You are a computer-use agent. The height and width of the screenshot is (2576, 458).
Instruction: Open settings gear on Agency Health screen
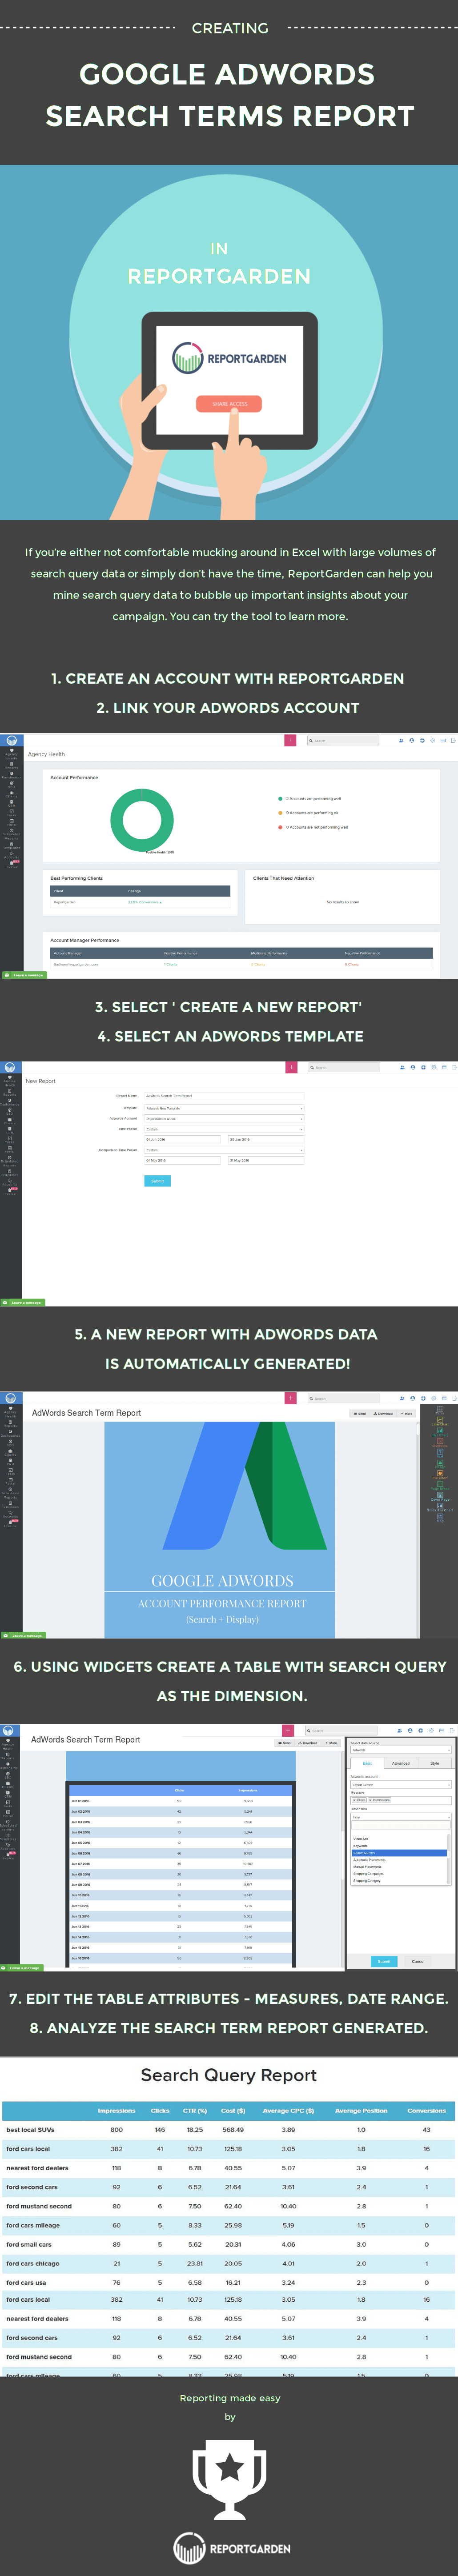click(x=432, y=741)
